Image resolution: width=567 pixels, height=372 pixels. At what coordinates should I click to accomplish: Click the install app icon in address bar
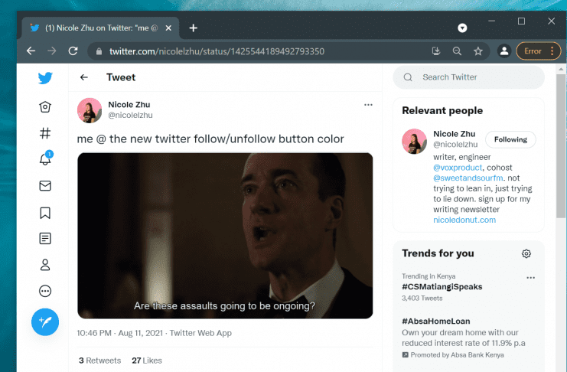click(x=436, y=51)
